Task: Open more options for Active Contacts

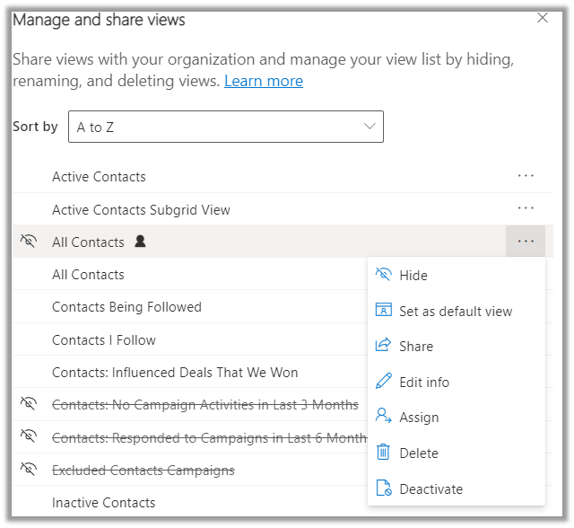Action: coord(526,176)
